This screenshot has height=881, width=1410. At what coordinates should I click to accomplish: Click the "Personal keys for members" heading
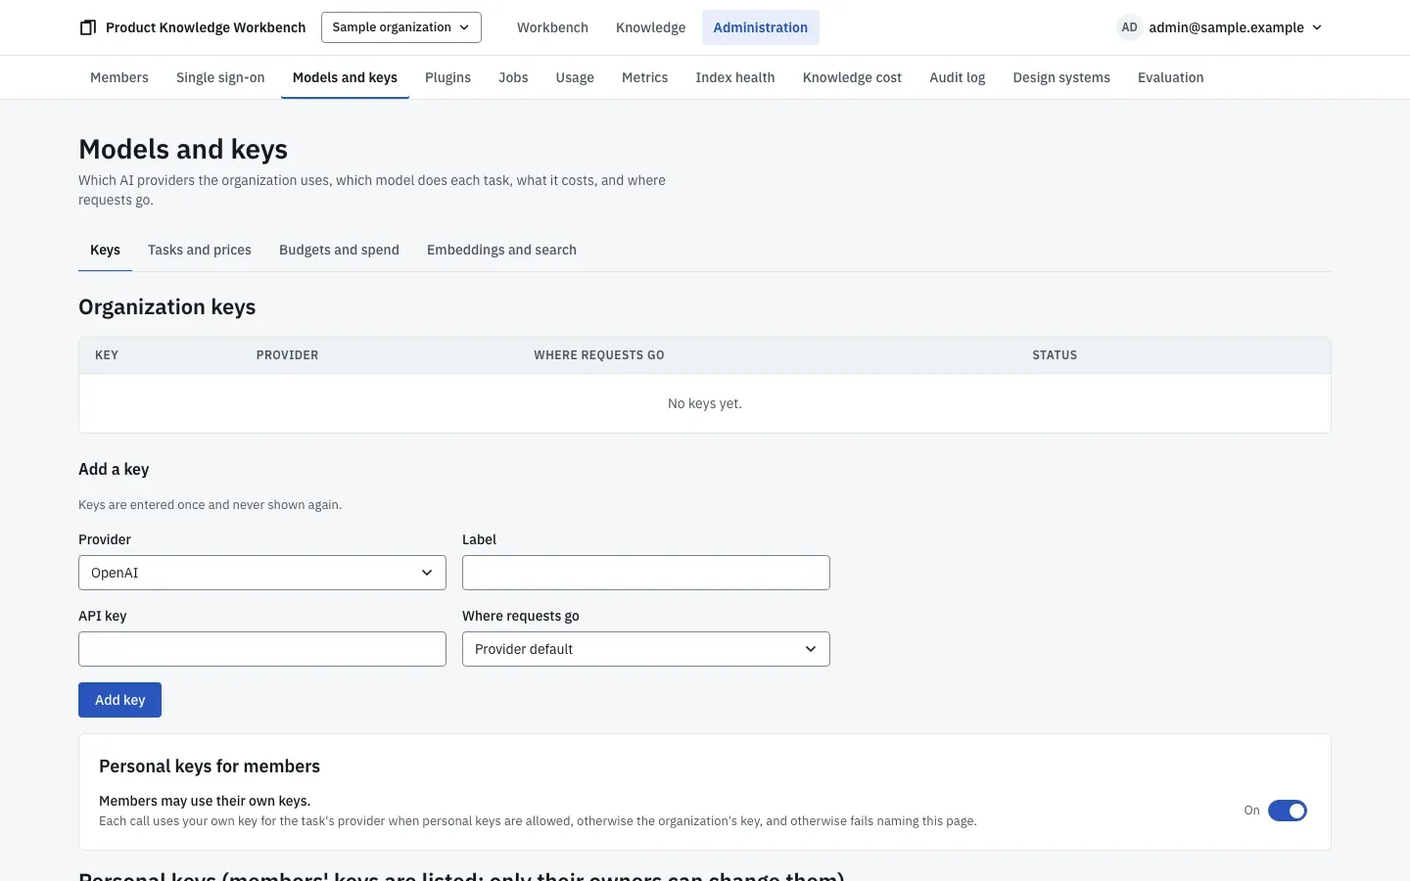click(210, 766)
